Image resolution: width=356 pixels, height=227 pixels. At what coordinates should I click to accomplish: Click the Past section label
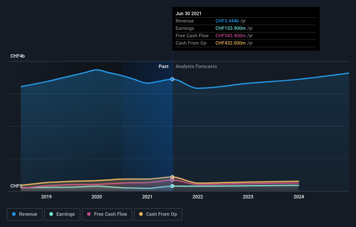163,66
